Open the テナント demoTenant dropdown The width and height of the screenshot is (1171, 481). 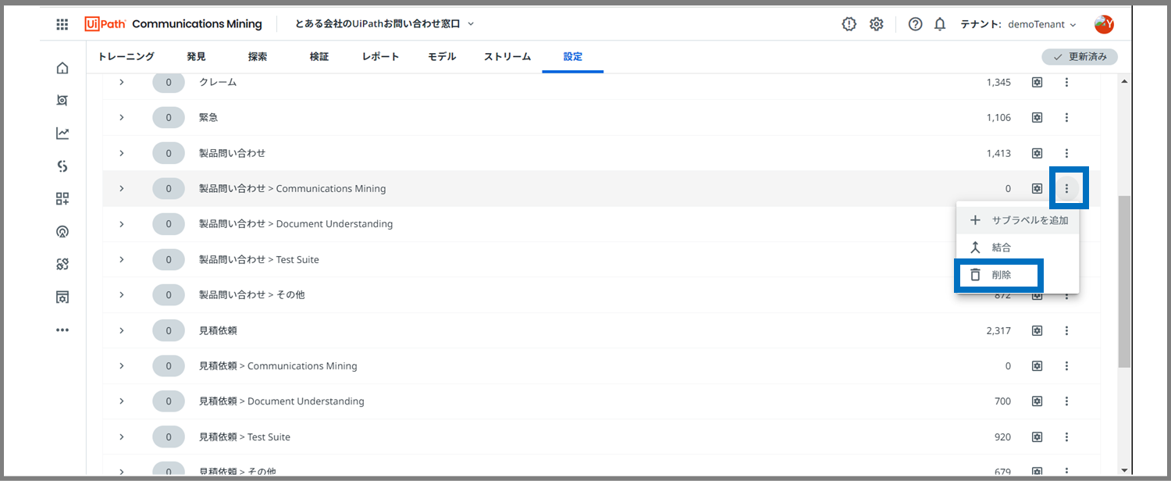pos(1018,24)
